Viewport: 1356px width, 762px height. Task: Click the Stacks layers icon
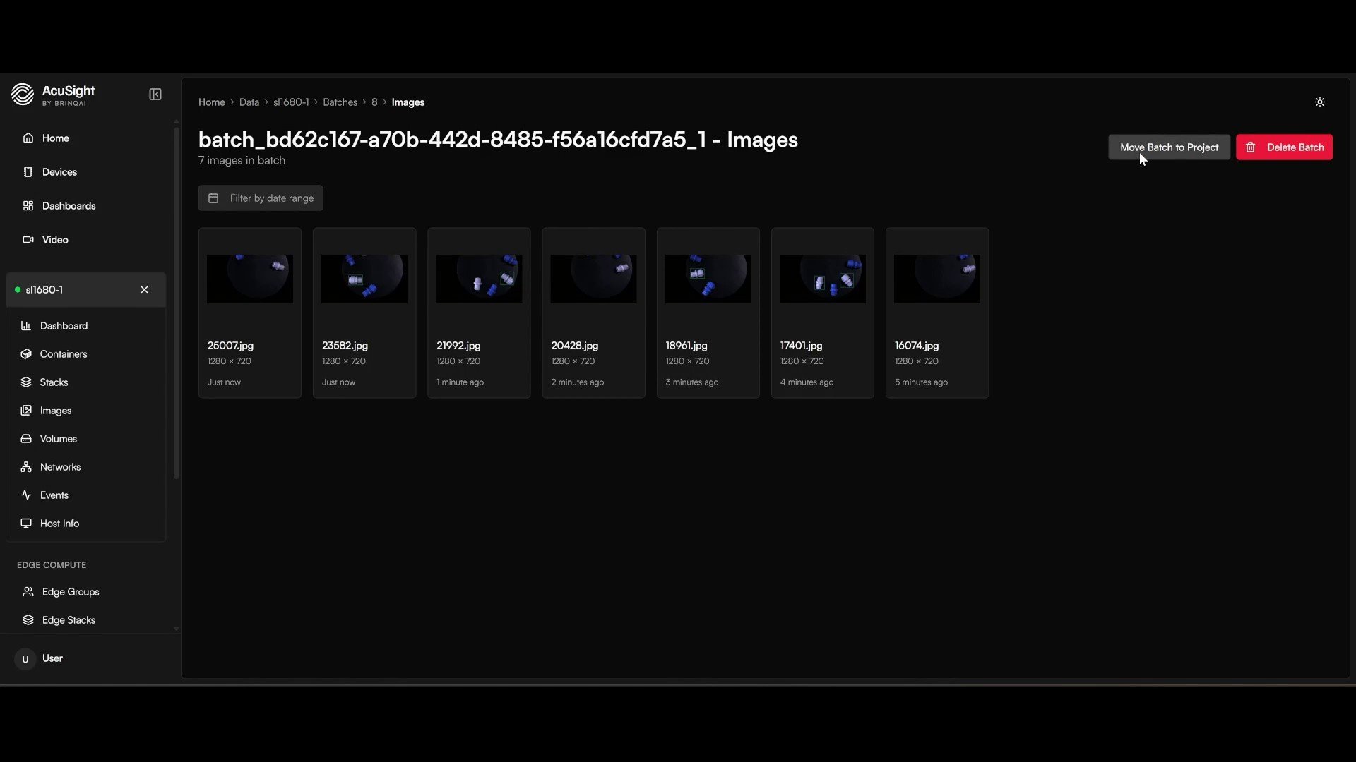coord(26,382)
